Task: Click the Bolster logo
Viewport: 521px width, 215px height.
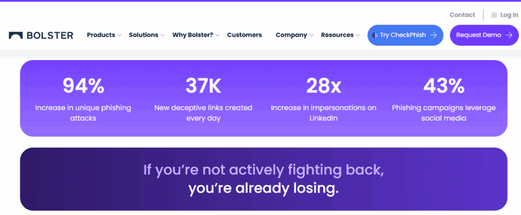Action: coord(41,35)
